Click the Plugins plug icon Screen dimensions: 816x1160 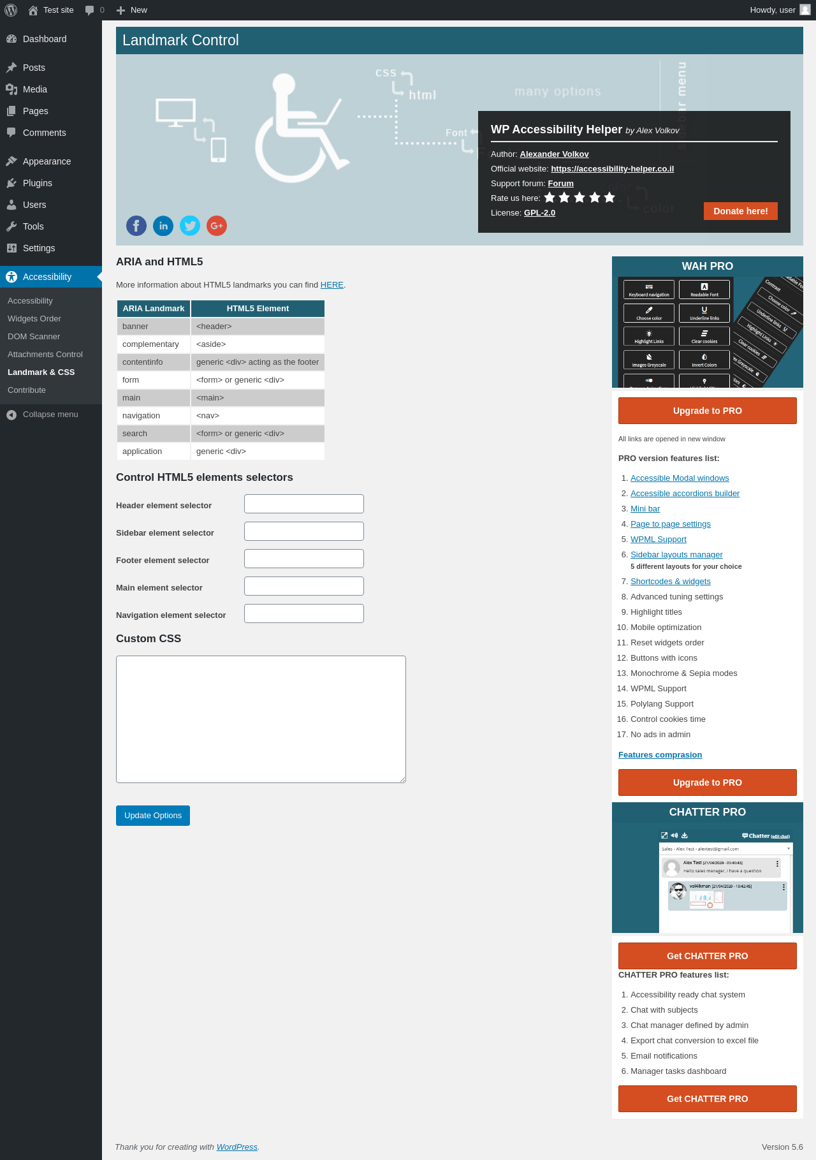coord(11,183)
